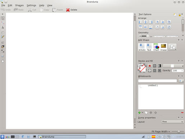Click the white circle tool at toolbox bottom
Viewport: 185px width, 139px height.
click(x=3, y=61)
